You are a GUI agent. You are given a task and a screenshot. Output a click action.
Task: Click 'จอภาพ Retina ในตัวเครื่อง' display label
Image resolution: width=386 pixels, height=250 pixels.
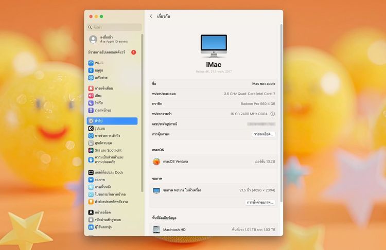pyautogui.click(x=182, y=190)
